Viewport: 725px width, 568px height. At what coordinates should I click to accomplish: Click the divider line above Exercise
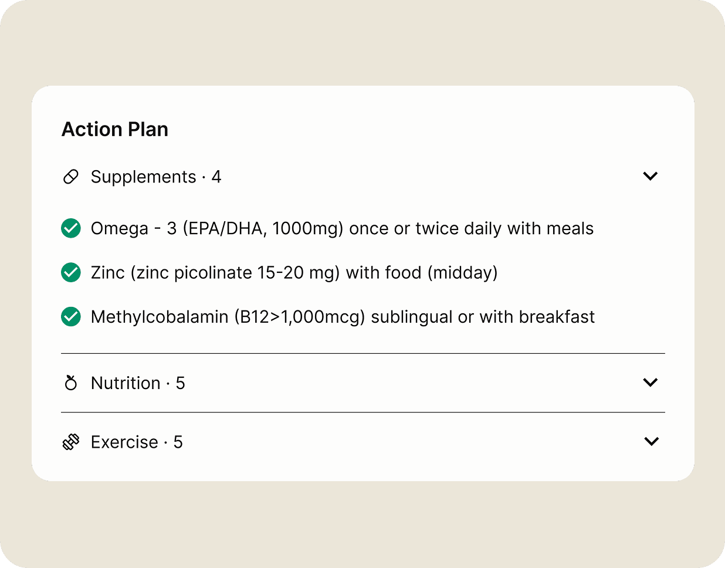pyautogui.click(x=362, y=412)
